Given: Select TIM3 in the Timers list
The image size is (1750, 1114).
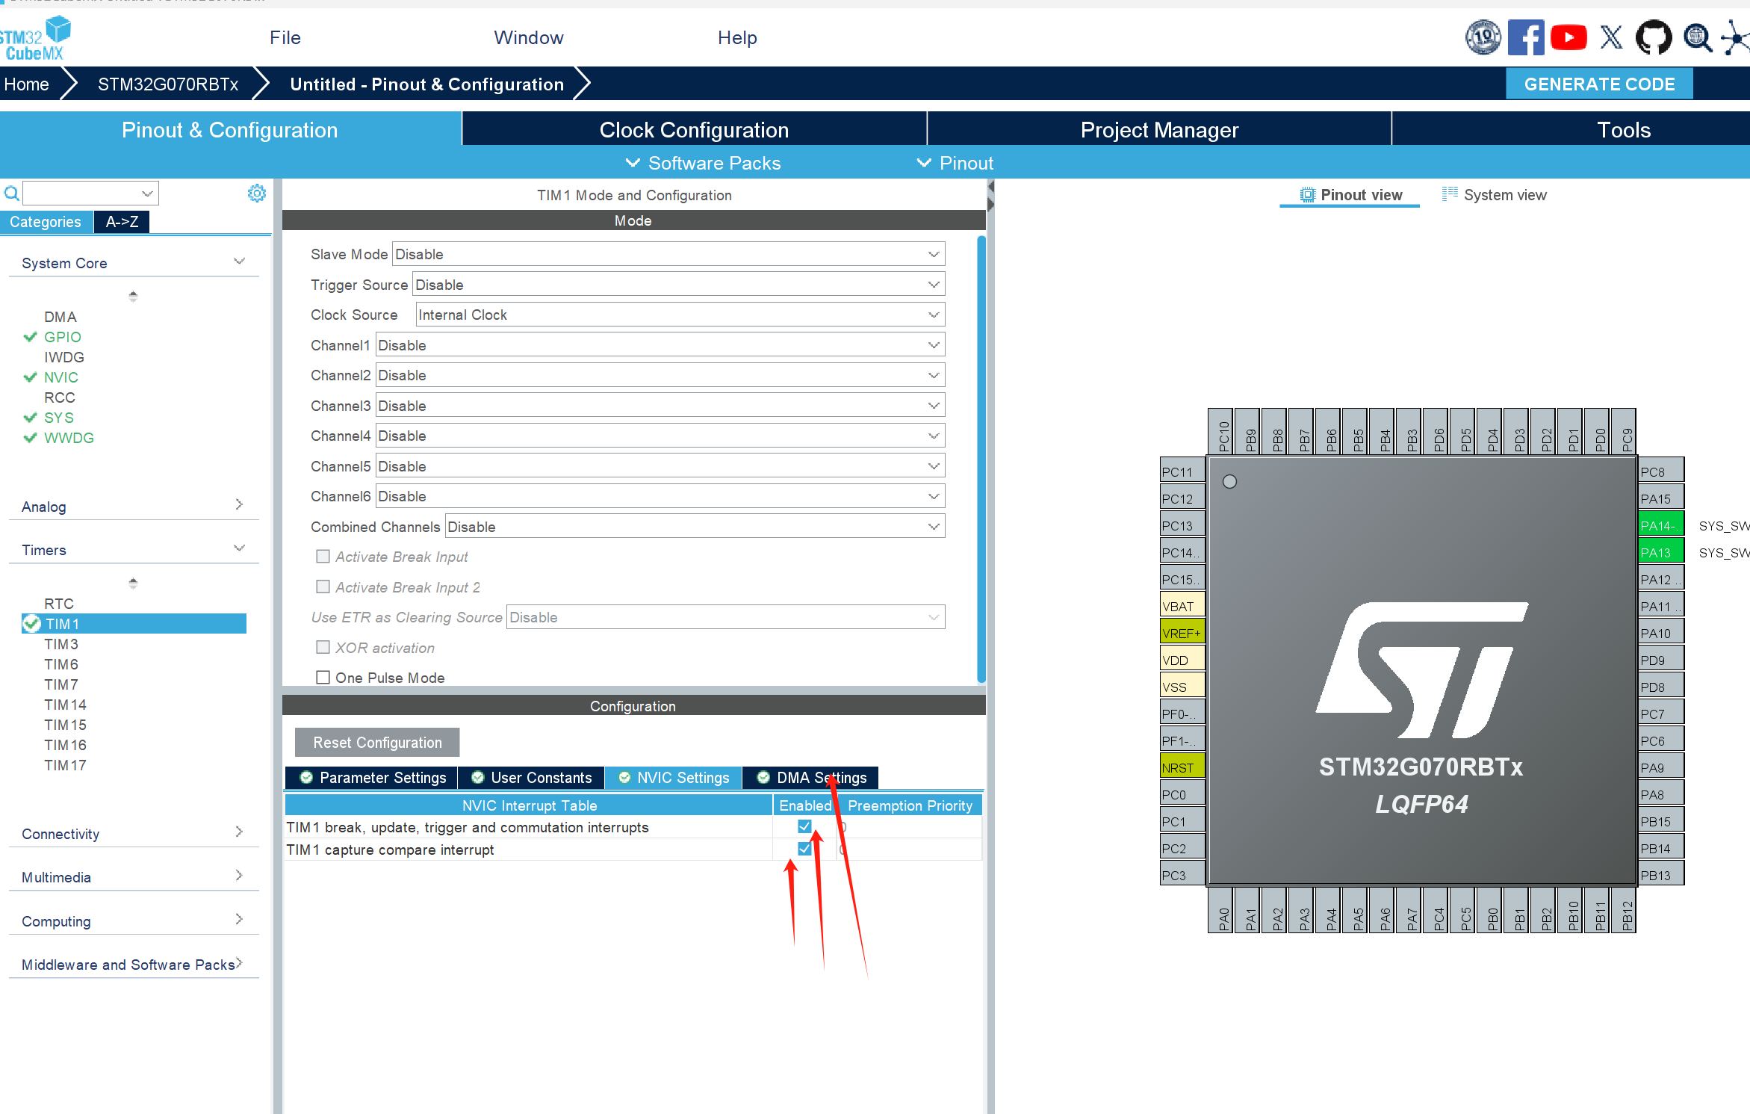Looking at the screenshot, I should coord(61,644).
